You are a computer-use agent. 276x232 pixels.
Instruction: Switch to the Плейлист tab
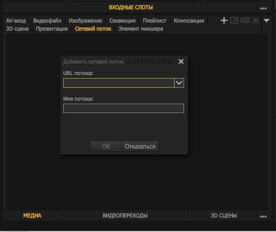(154, 21)
